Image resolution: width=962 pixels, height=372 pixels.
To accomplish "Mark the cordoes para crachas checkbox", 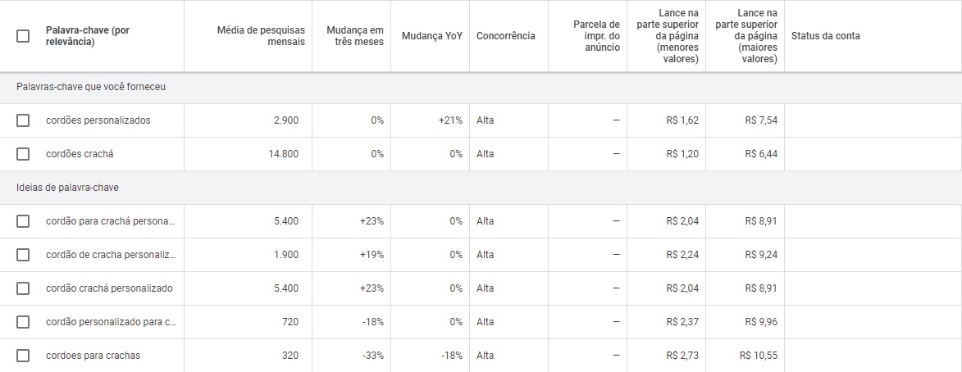I will pyautogui.click(x=23, y=356).
